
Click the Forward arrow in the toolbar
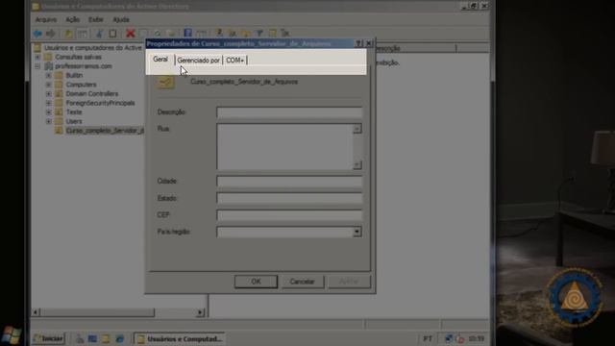(x=51, y=34)
